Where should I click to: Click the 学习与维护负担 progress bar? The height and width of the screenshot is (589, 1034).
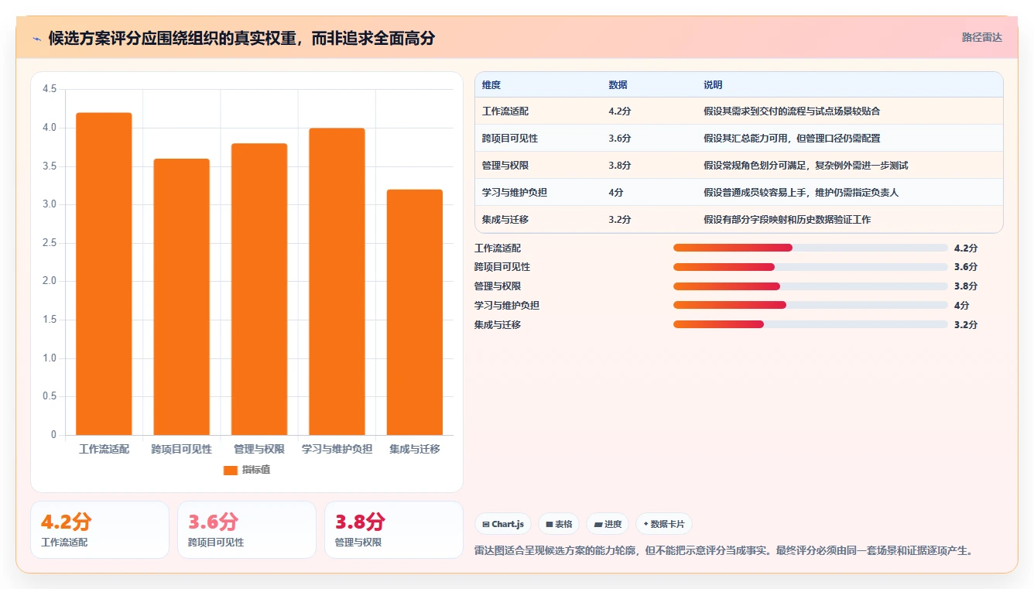pos(810,305)
